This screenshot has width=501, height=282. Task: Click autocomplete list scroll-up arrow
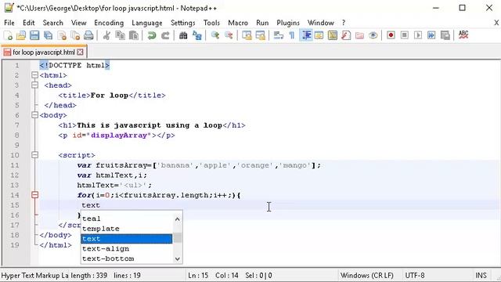coord(178,219)
